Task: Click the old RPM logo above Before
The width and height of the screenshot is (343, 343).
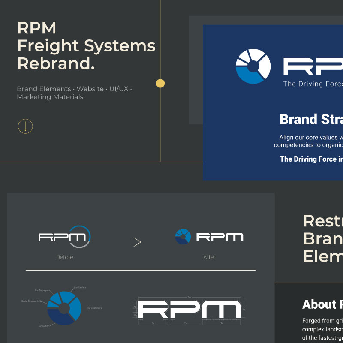Action: 64,237
